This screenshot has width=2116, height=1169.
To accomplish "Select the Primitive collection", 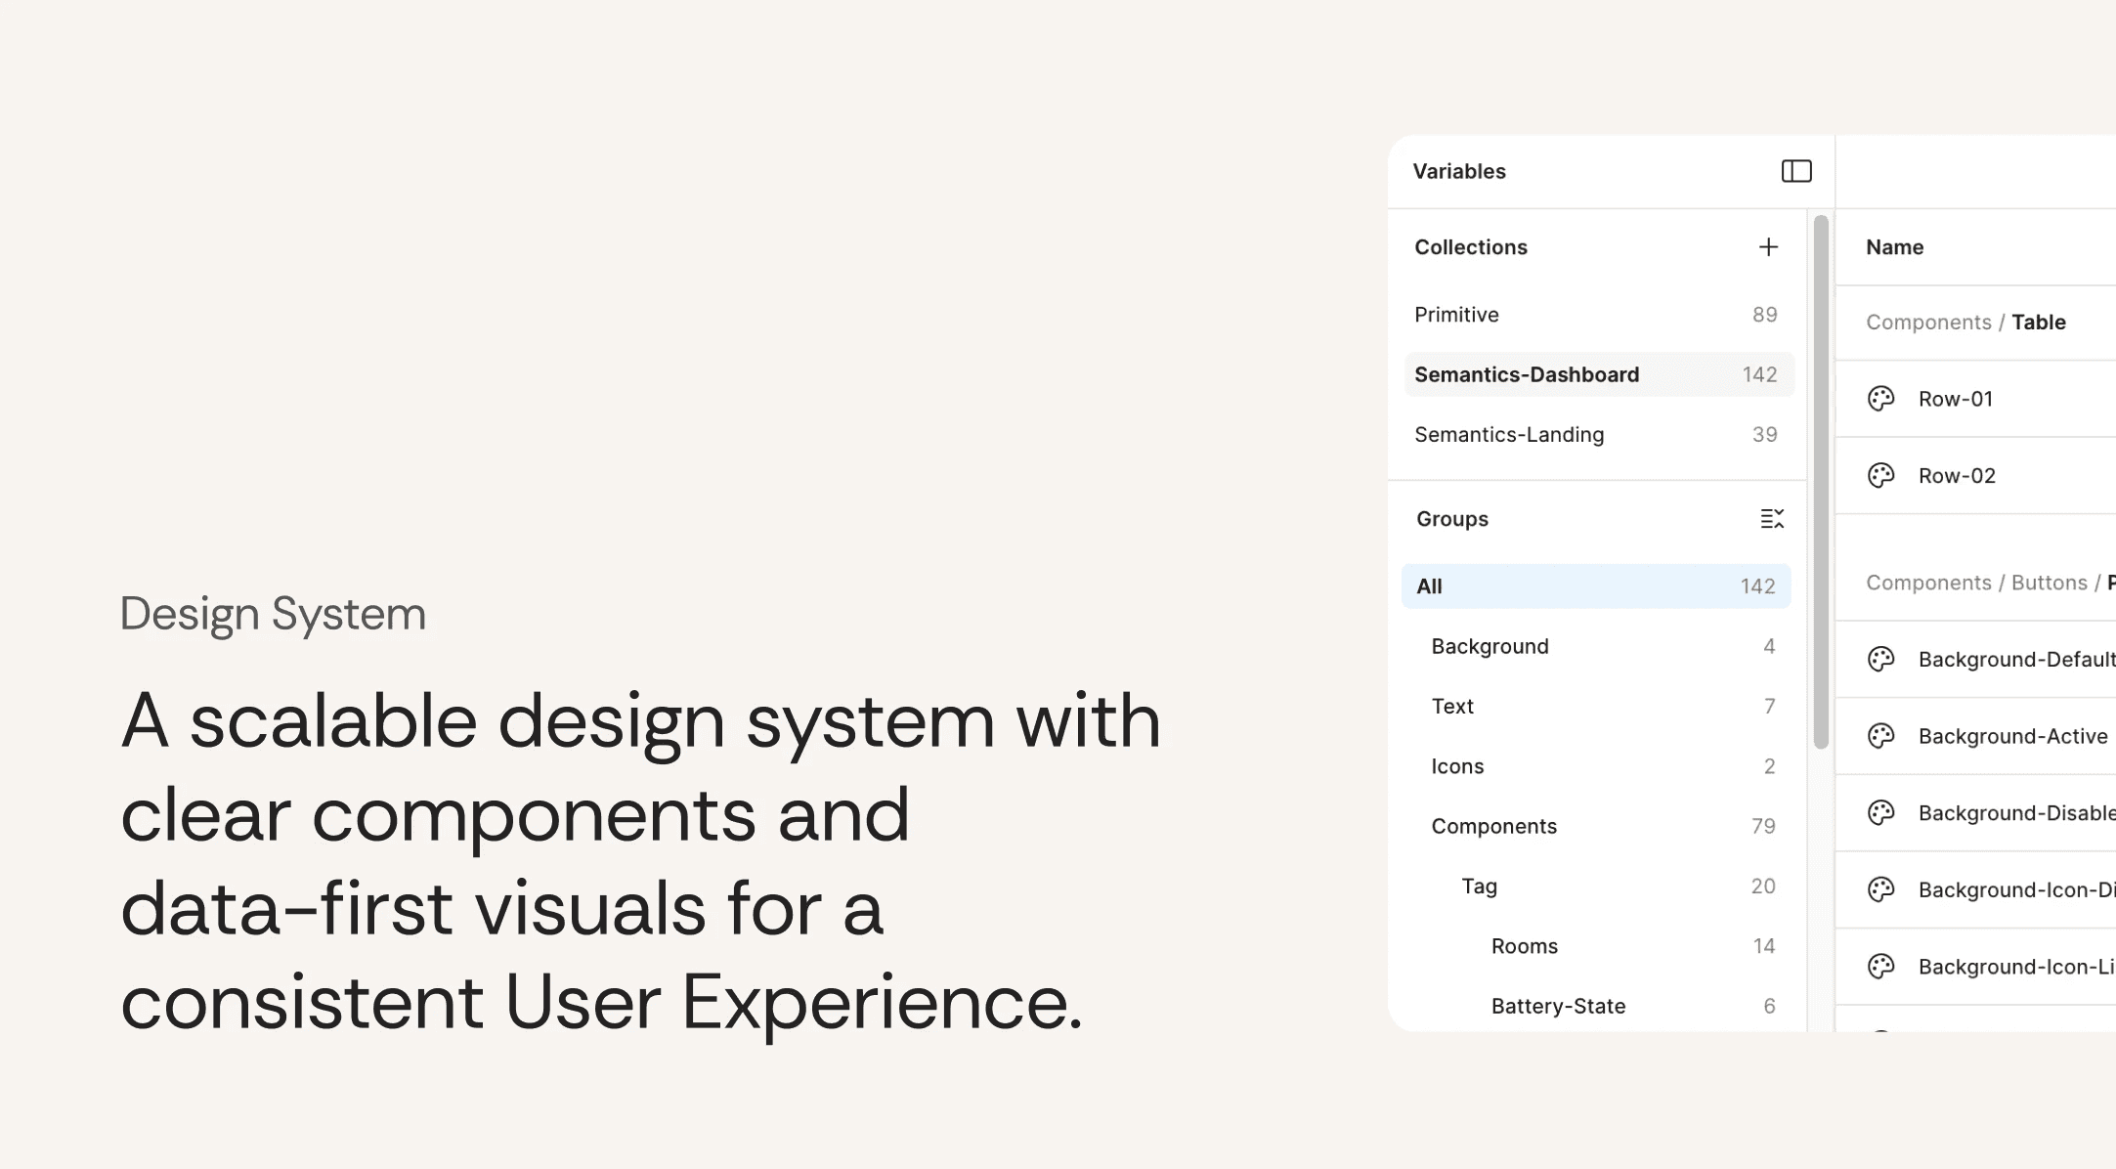I will pyautogui.click(x=1597, y=315).
